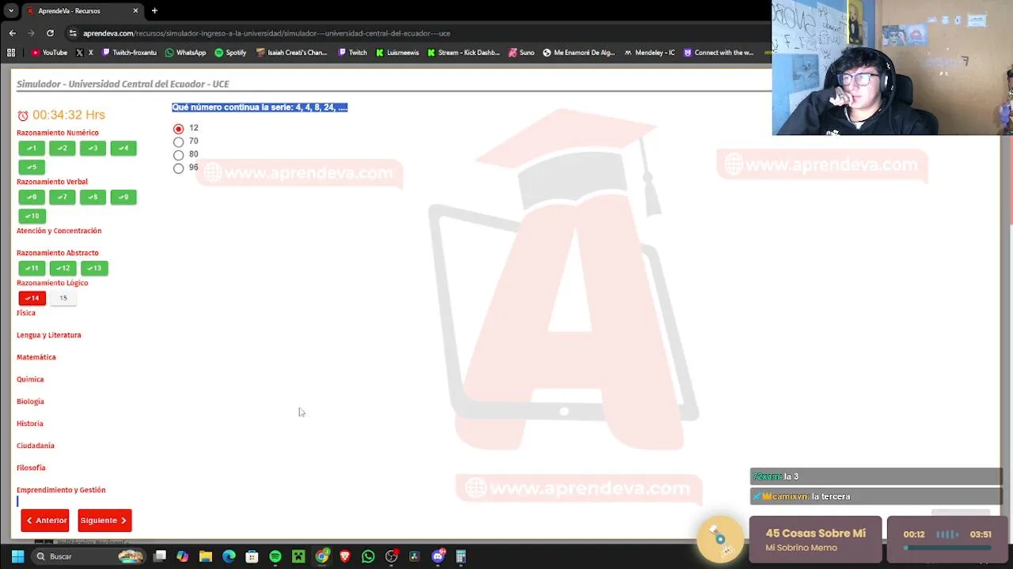
Task: Open a new browser tab
Action: pyautogui.click(x=154, y=11)
